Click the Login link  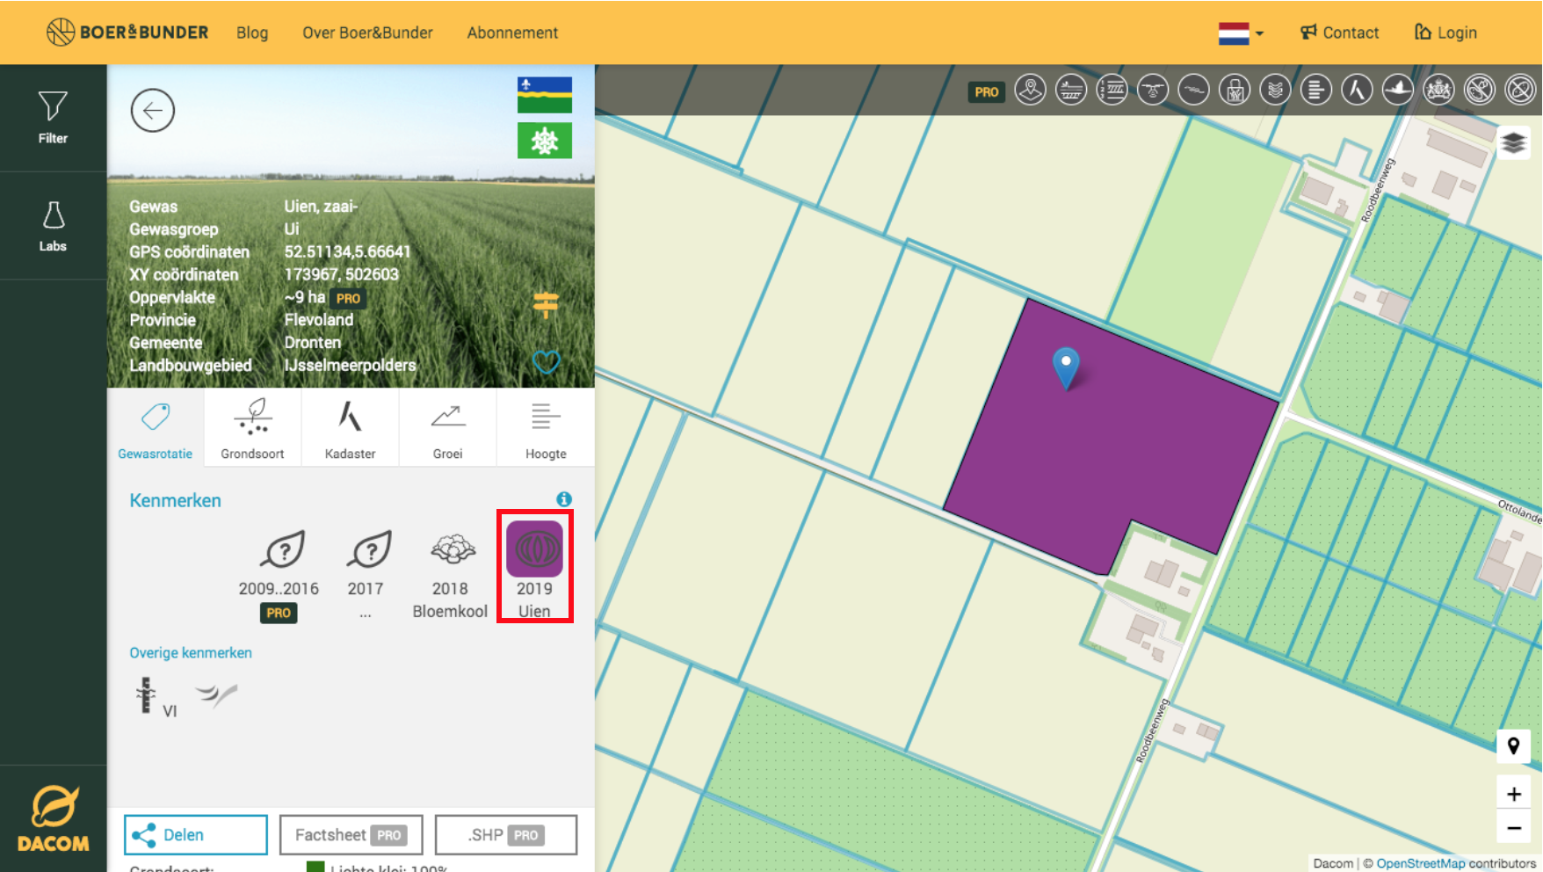1445,33
